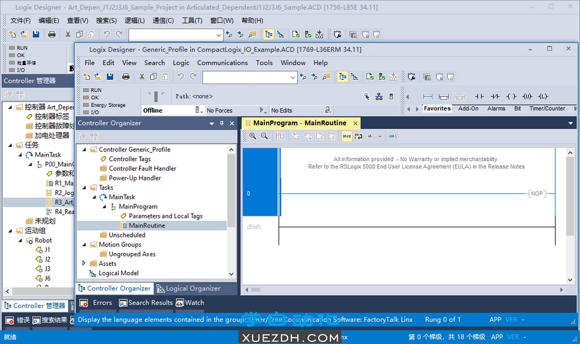580x344 pixels.
Task: Open No Forces dropdown arrow
Action: pos(263,110)
